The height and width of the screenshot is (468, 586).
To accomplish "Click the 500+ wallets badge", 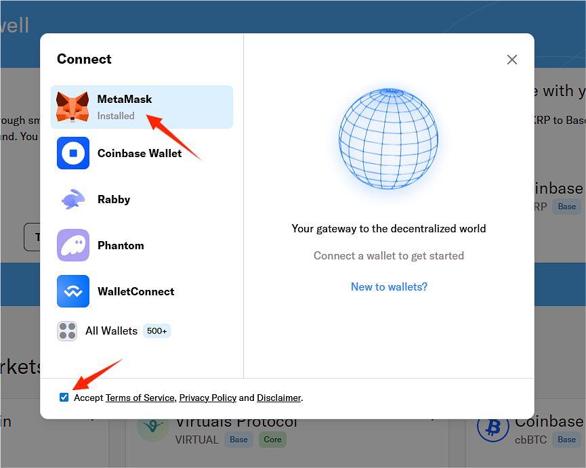I will pyautogui.click(x=156, y=331).
